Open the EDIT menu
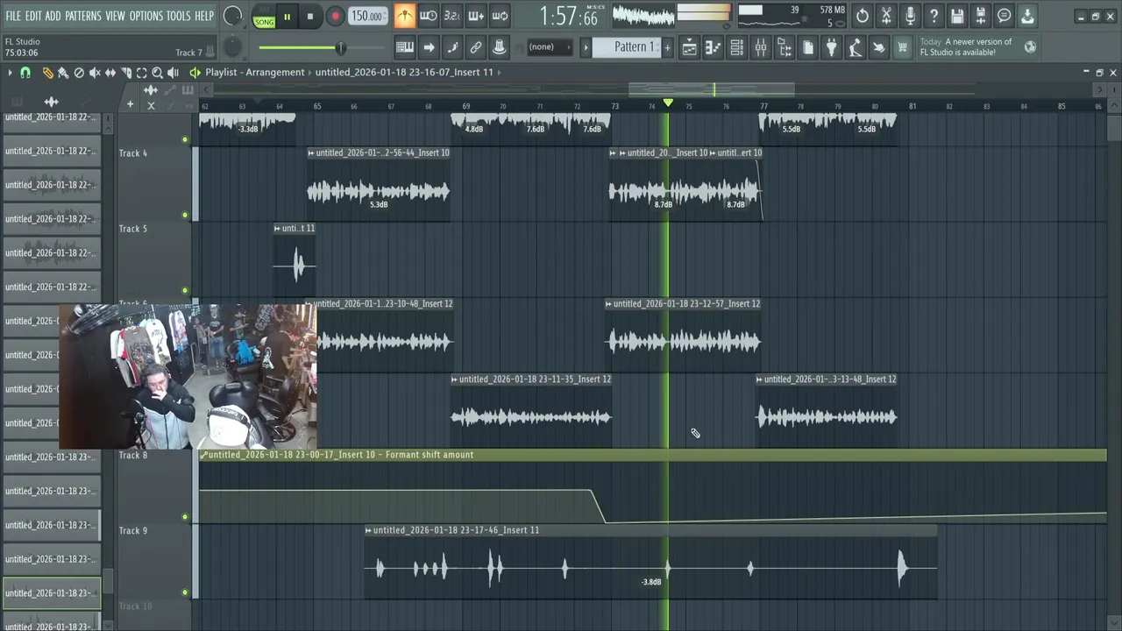Viewport: 1122px width, 631px height. pos(33,16)
